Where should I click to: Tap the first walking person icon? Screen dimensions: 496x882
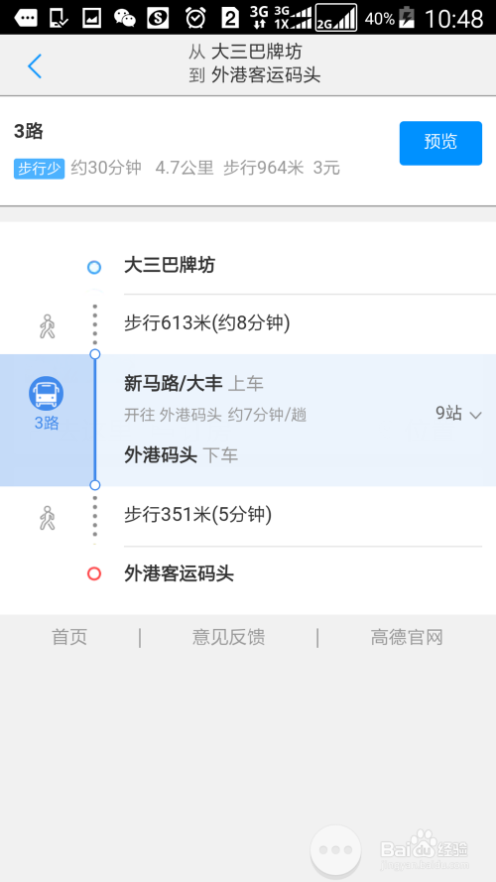48,326
